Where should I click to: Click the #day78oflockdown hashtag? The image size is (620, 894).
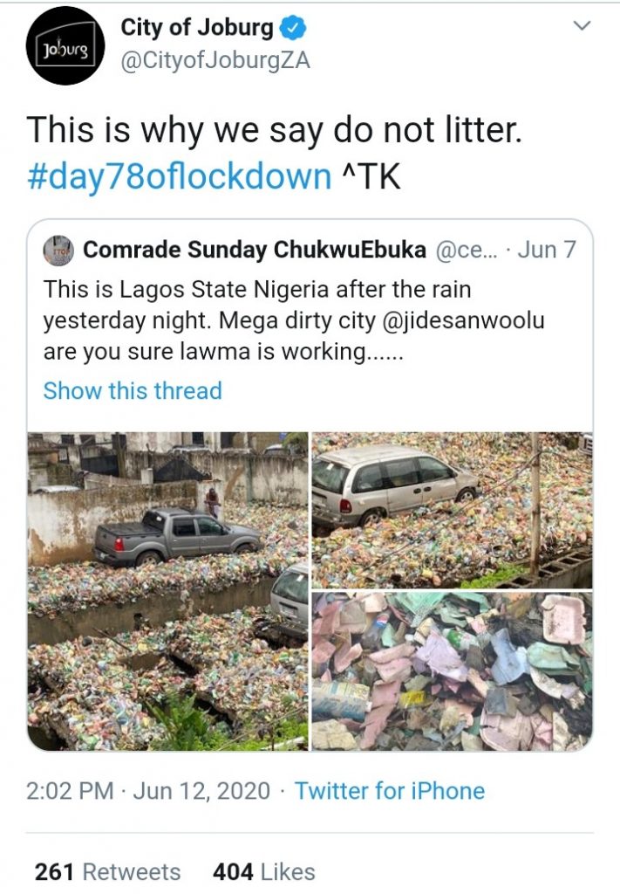point(179,175)
